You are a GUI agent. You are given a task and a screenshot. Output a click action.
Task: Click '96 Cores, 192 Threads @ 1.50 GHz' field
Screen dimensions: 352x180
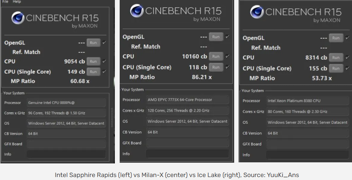[66, 113]
